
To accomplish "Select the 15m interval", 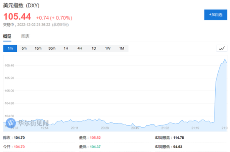I will [x=38, y=48].
